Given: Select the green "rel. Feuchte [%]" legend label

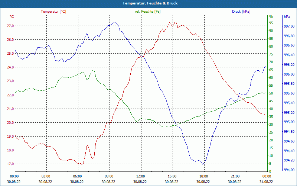Looking at the screenshot, I should click(x=147, y=12).
